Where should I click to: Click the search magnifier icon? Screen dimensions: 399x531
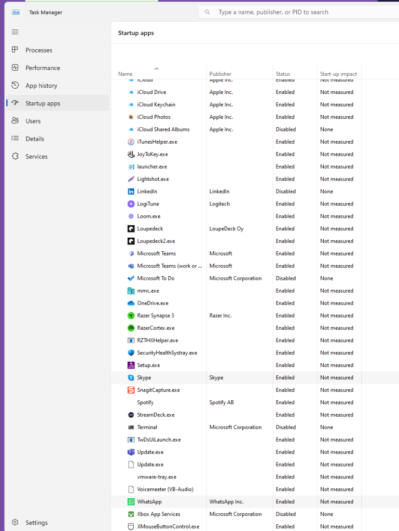207,12
